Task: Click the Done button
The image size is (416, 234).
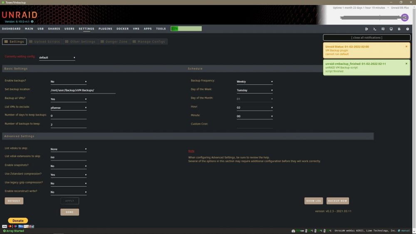Action: click(69, 212)
